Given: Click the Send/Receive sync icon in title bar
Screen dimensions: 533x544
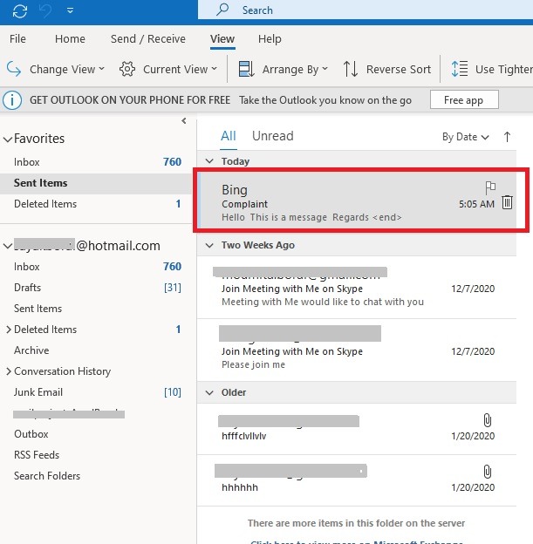Looking at the screenshot, I should (20, 10).
